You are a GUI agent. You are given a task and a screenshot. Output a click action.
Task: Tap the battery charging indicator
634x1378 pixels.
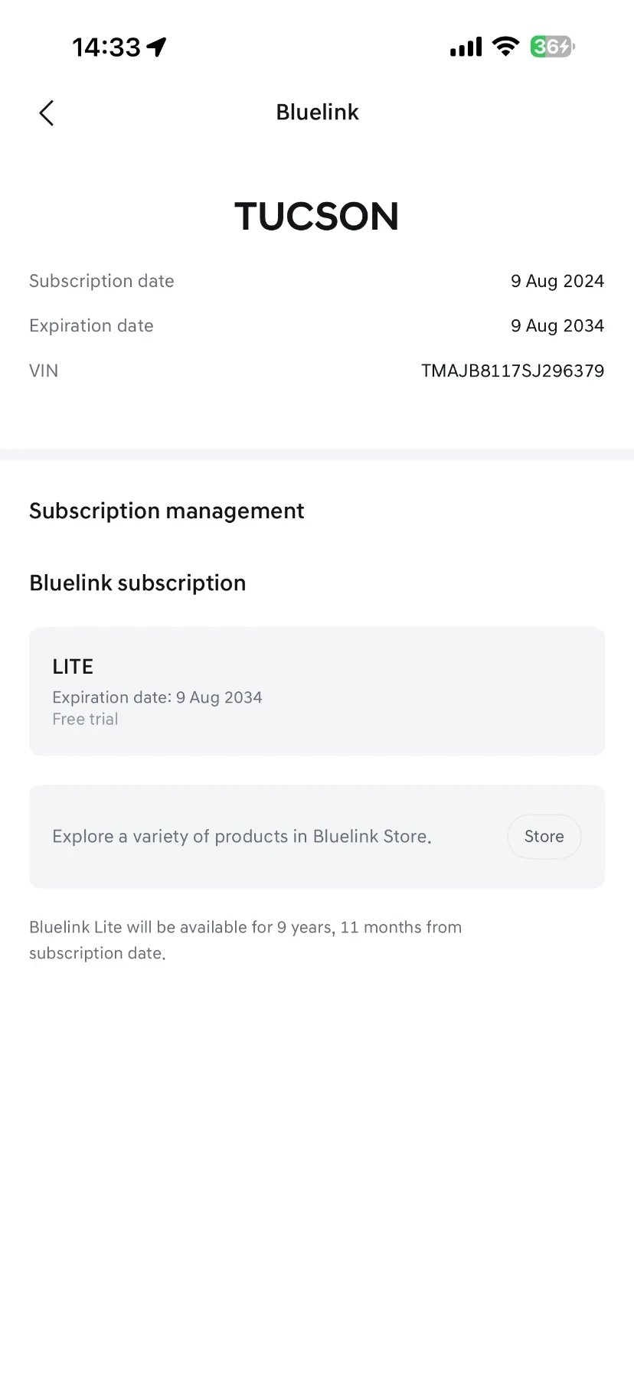552,47
